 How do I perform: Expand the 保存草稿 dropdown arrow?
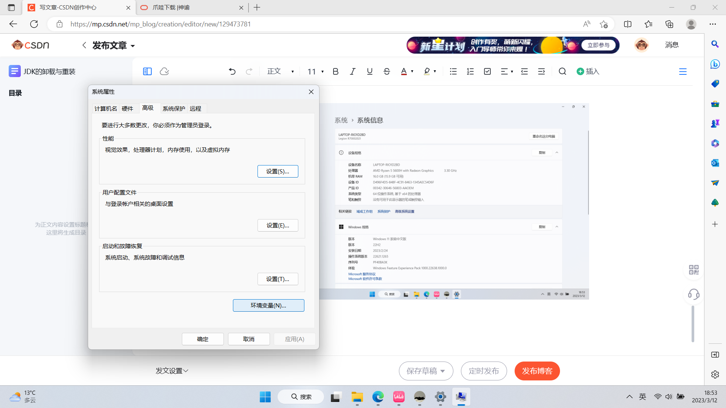tap(442, 371)
